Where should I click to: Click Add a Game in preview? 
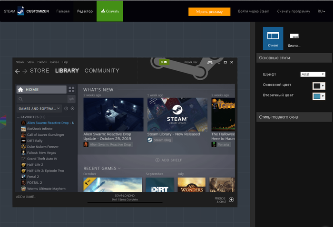click(26, 197)
